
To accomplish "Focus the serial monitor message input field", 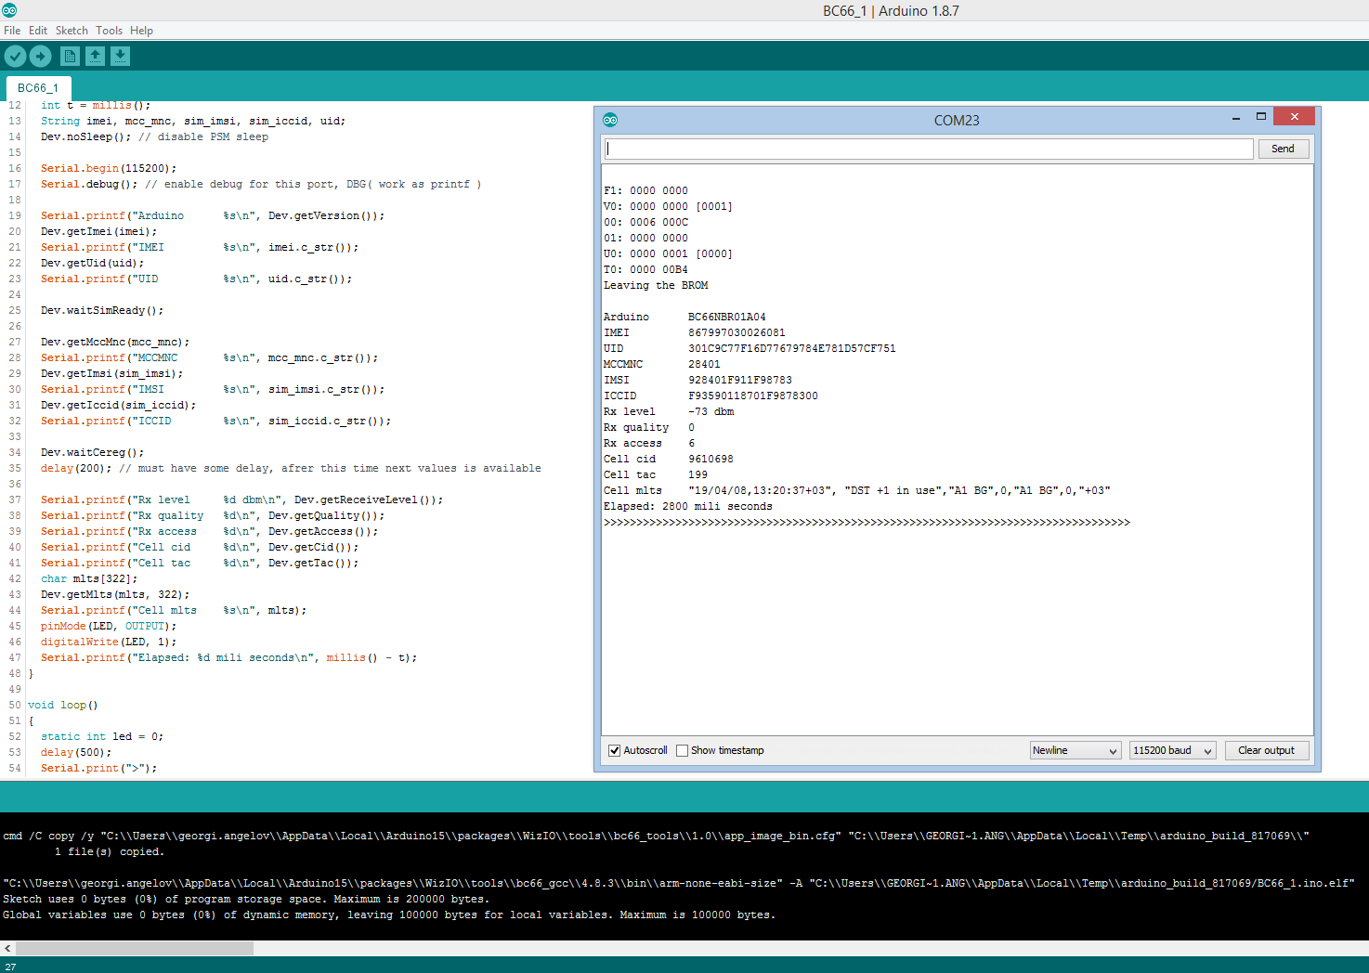I will 928,149.
